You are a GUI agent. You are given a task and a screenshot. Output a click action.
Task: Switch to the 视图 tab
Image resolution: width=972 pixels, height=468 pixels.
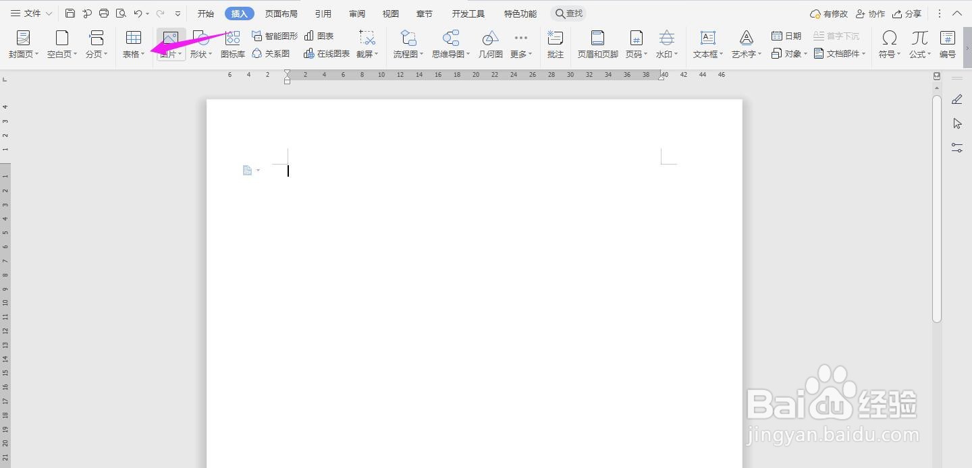click(x=390, y=13)
